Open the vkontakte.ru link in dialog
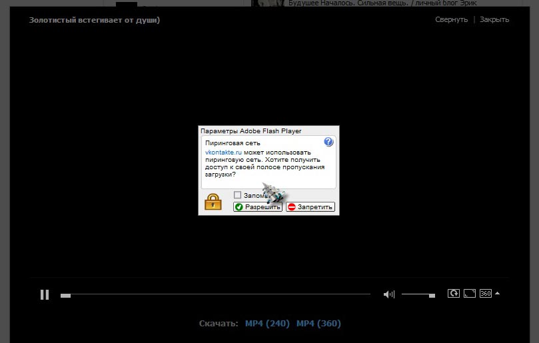 coord(223,153)
